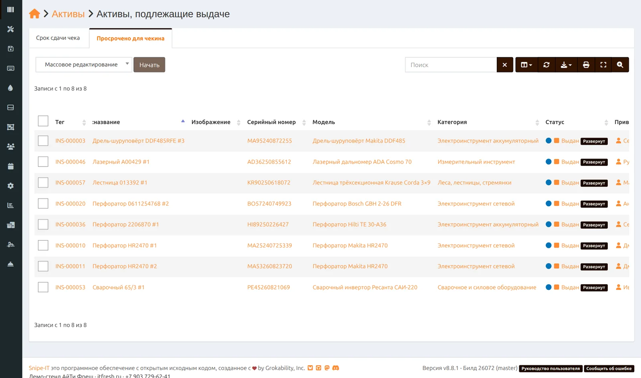Focus the Поиск search field

[x=451, y=65]
